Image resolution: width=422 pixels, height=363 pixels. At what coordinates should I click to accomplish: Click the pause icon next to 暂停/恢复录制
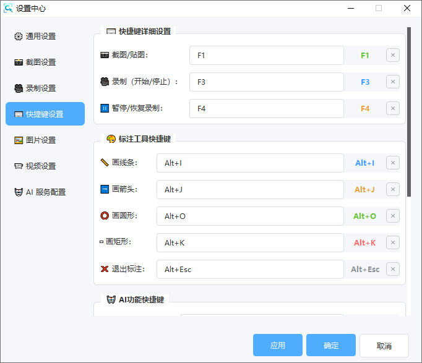click(105, 108)
